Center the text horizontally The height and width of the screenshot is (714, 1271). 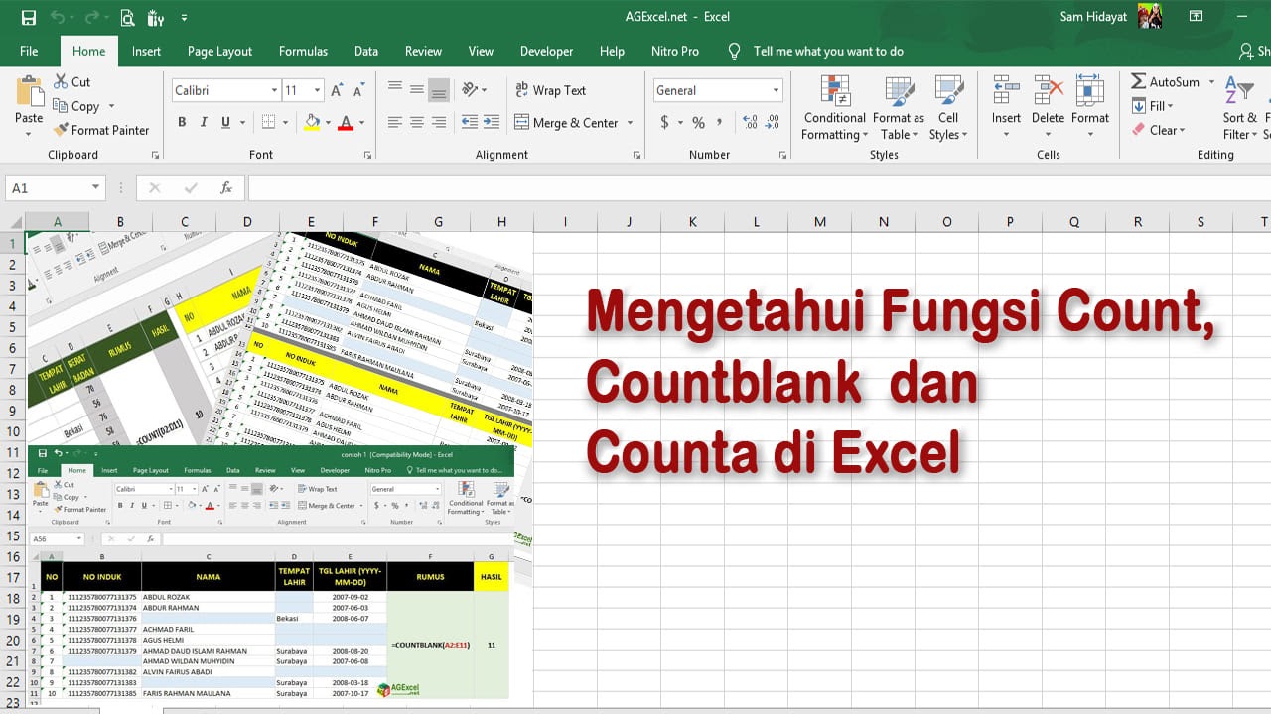point(417,122)
